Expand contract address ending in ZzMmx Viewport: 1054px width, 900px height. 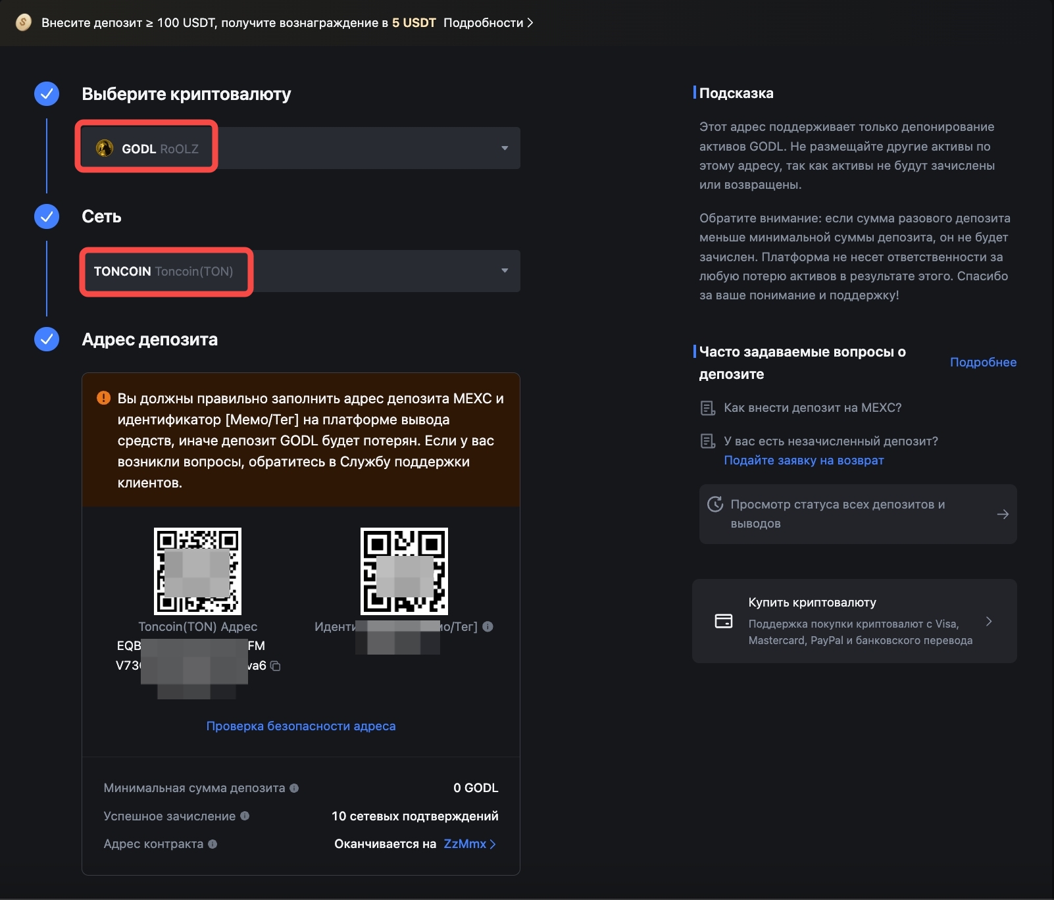[x=470, y=844]
